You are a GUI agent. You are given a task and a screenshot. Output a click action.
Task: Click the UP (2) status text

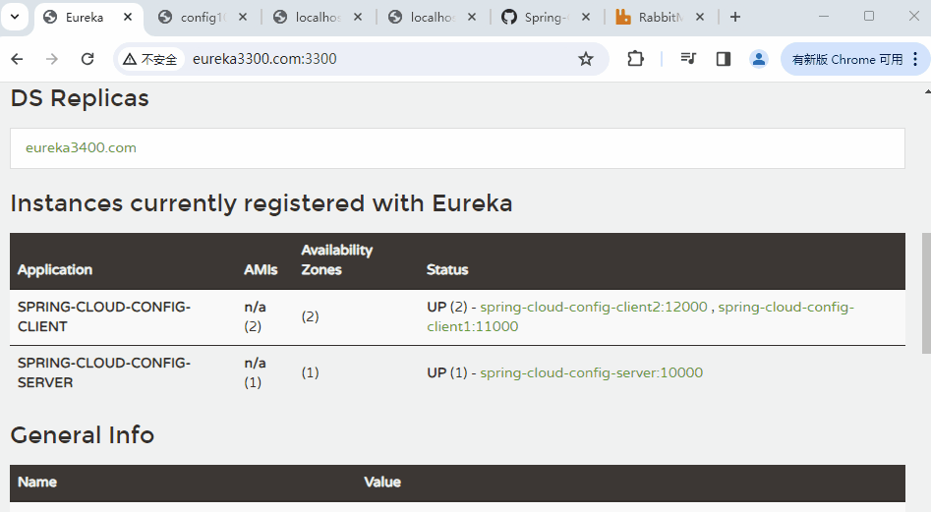coord(447,307)
